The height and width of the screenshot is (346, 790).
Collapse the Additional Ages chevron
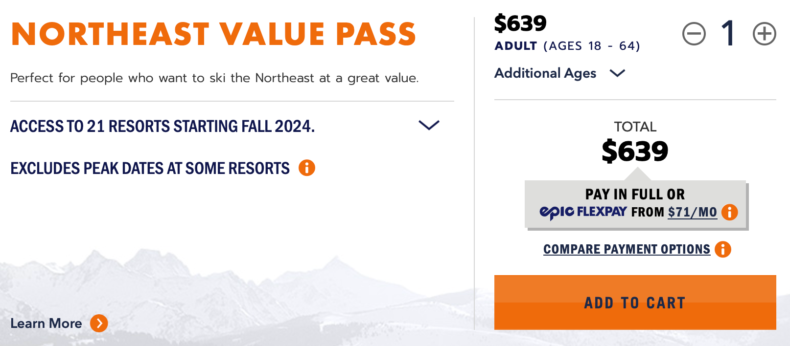point(618,73)
